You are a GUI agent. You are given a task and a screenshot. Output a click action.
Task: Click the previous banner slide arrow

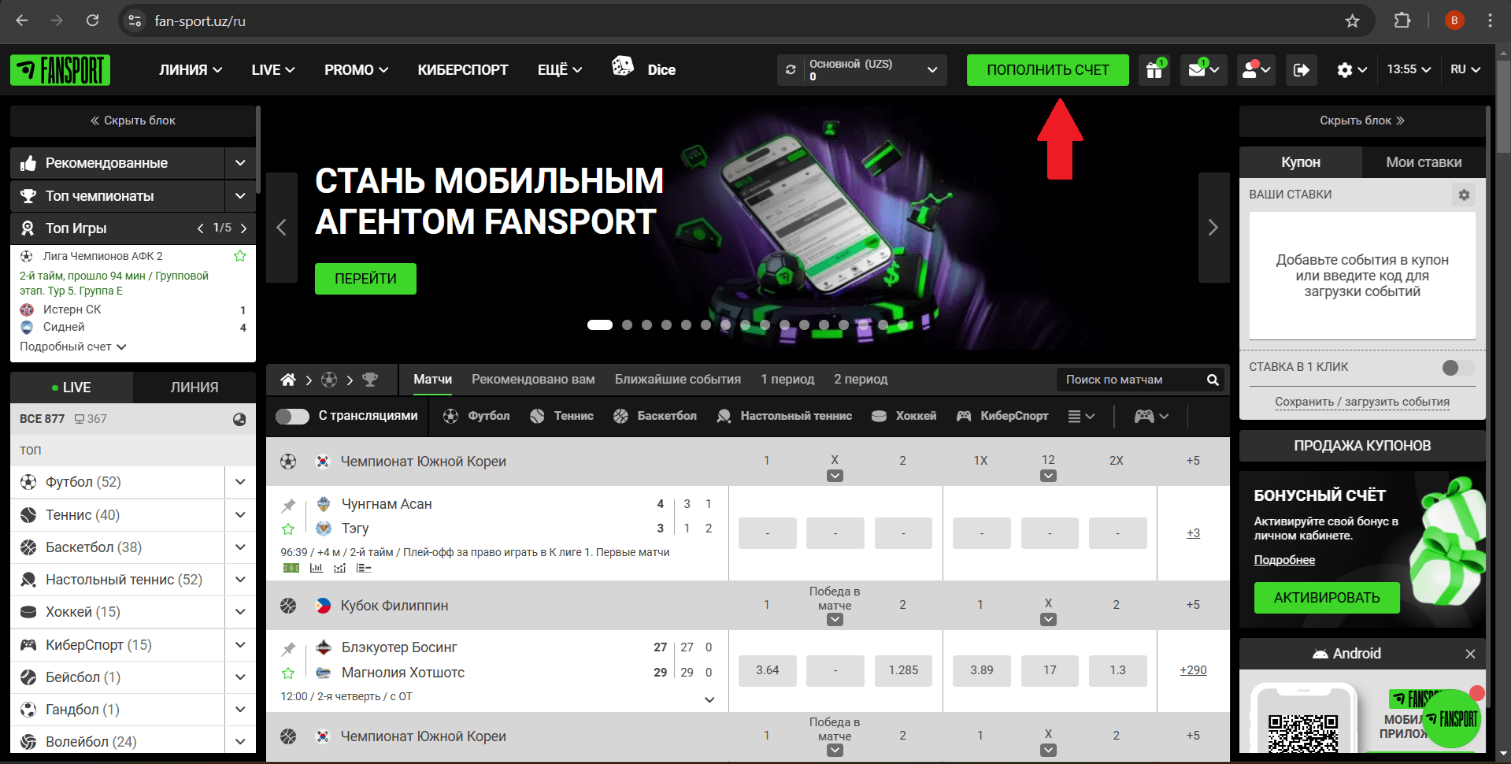[x=282, y=228]
